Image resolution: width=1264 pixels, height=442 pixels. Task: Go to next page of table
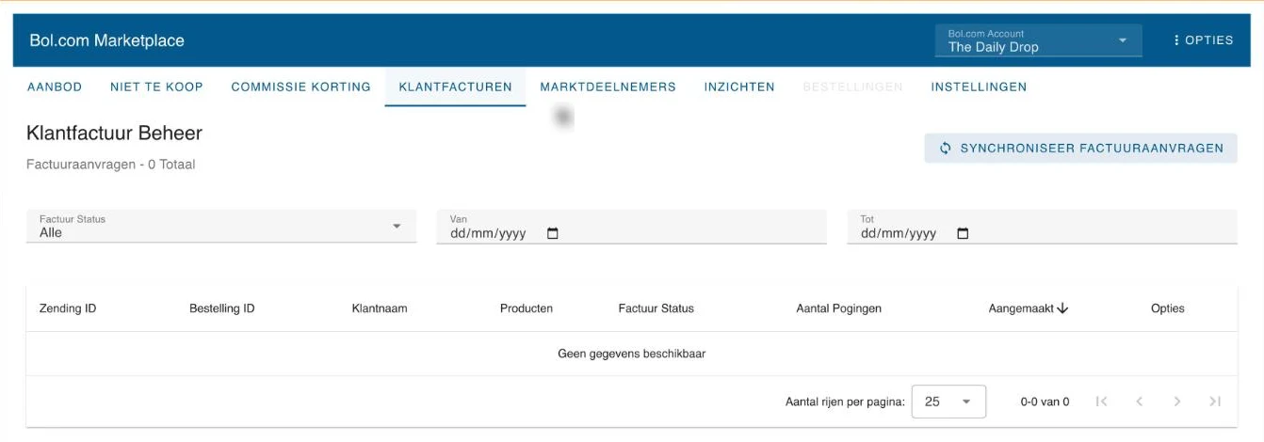pyautogui.click(x=1177, y=402)
